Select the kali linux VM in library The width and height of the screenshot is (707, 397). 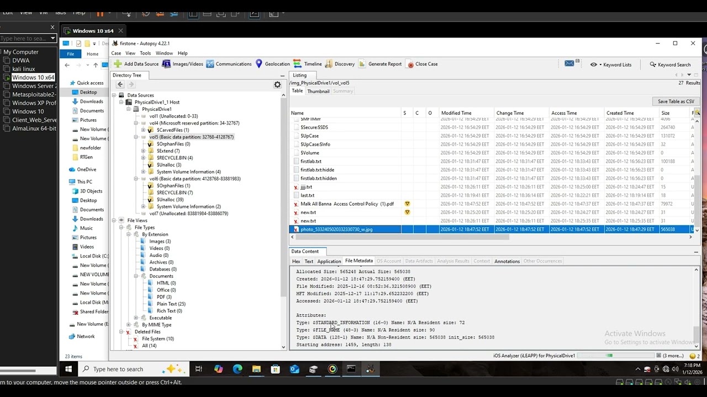(24, 69)
